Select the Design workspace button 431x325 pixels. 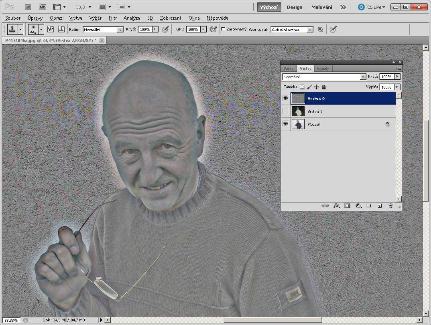(295, 7)
